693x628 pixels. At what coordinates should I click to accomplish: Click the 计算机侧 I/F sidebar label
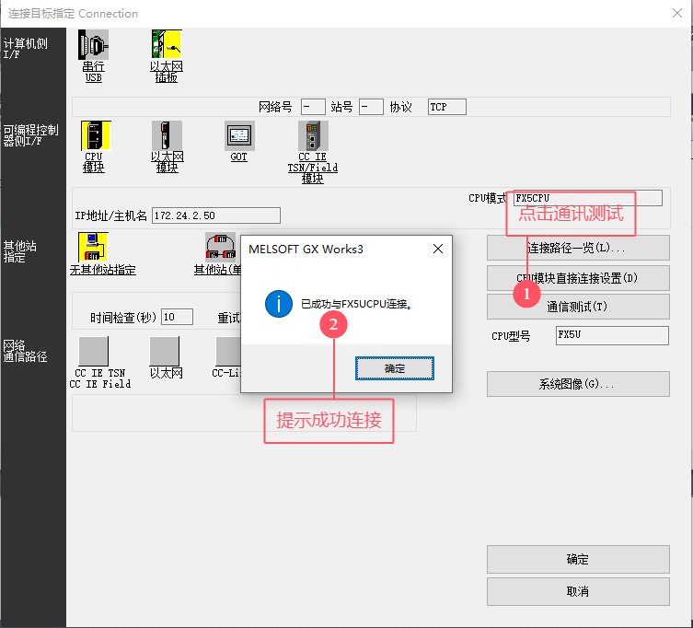tap(25, 48)
